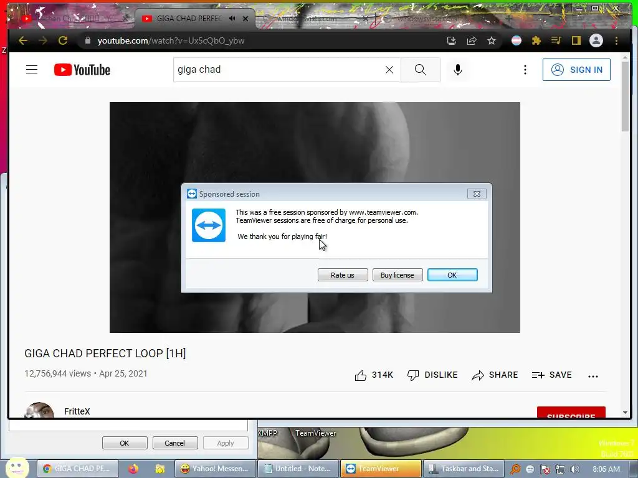
Task: Open the volume speaker tray icon
Action: point(575,469)
